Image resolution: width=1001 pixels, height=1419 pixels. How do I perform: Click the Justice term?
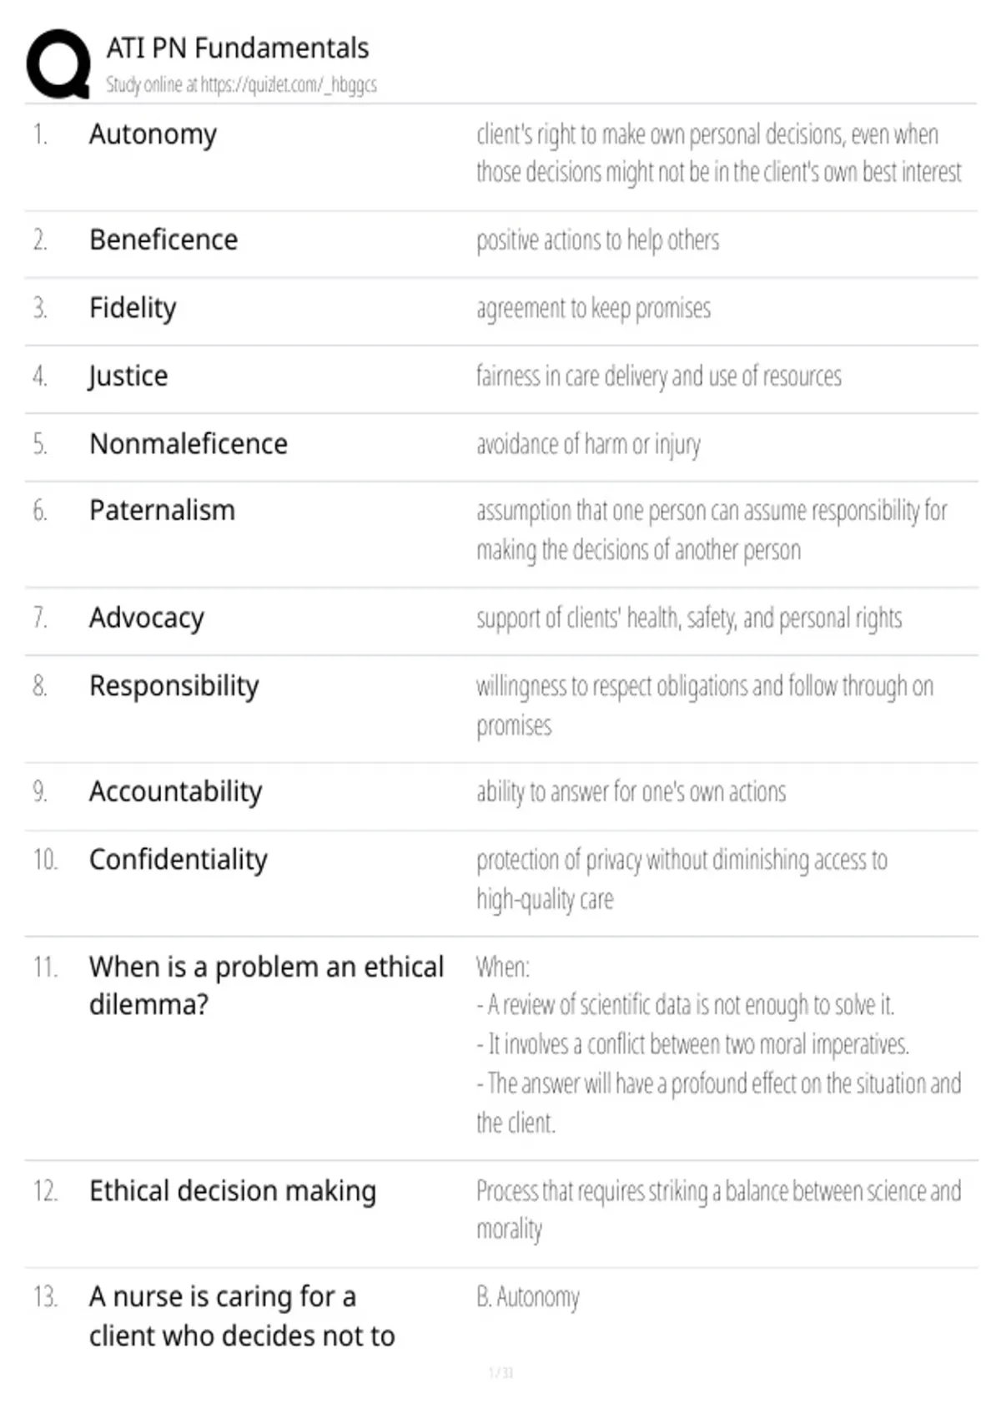click(128, 376)
